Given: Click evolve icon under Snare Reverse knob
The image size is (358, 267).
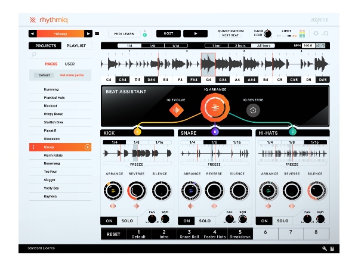Looking at the screenshot, I should click(x=214, y=206).
